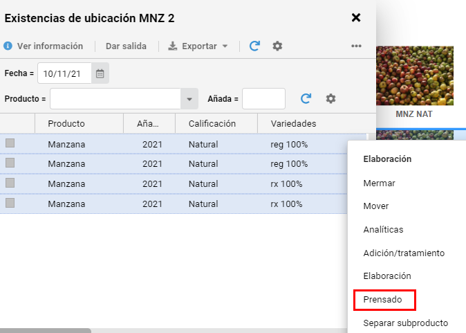This screenshot has height=333, width=466.
Task: Select Mover from the context menu
Action: point(376,206)
